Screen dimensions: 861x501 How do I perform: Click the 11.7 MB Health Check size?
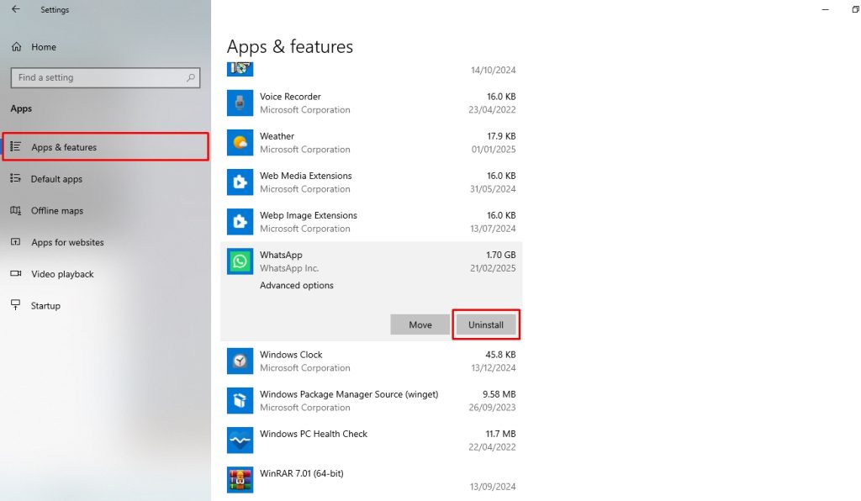[x=500, y=434]
